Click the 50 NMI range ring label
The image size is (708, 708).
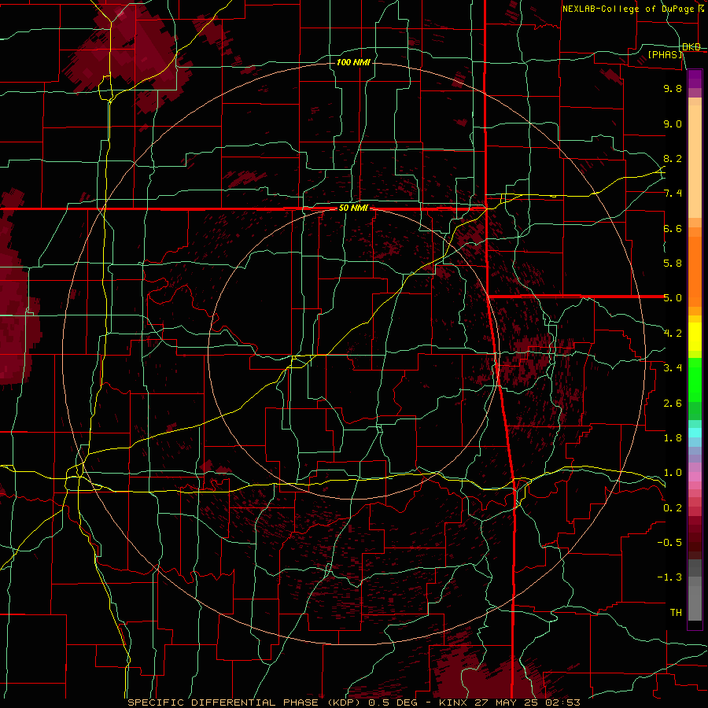click(x=353, y=208)
